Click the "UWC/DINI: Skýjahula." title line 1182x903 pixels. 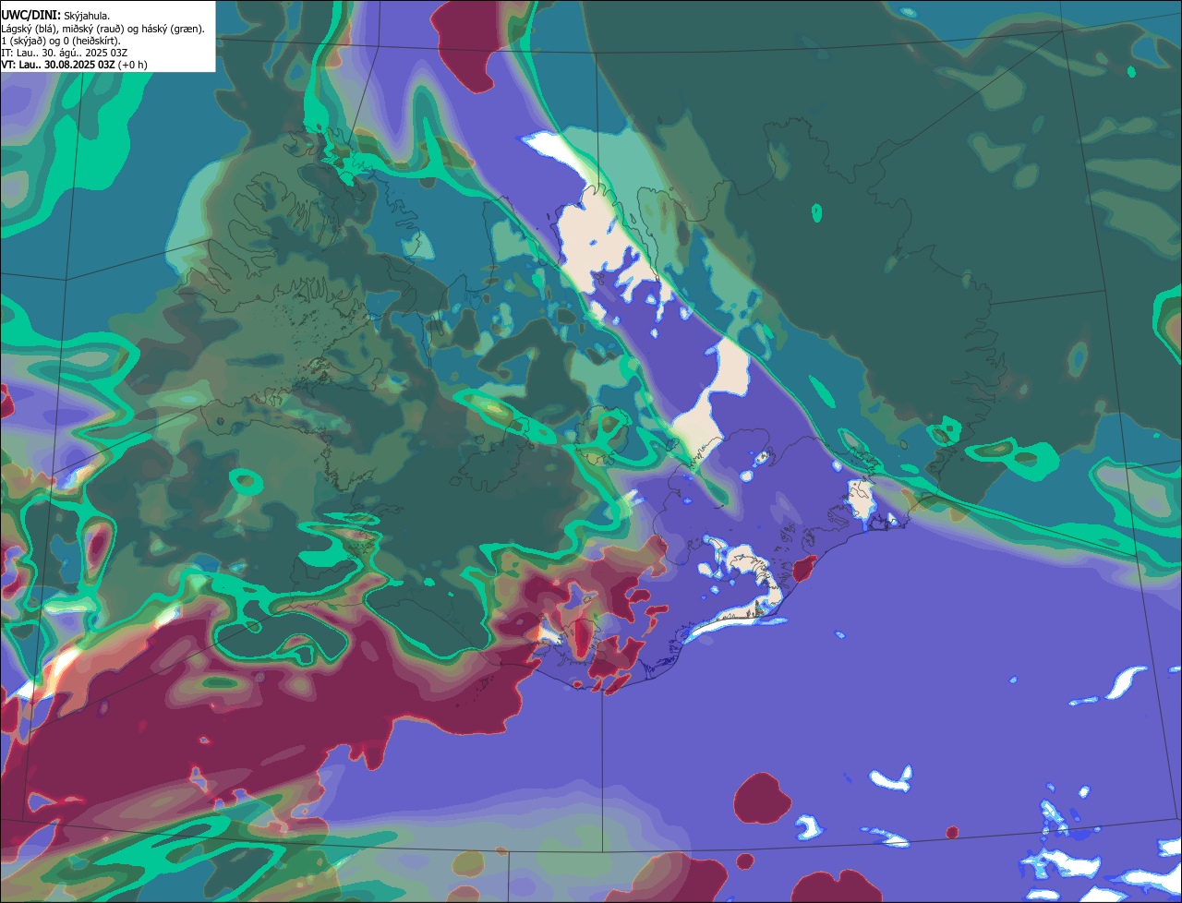click(55, 16)
